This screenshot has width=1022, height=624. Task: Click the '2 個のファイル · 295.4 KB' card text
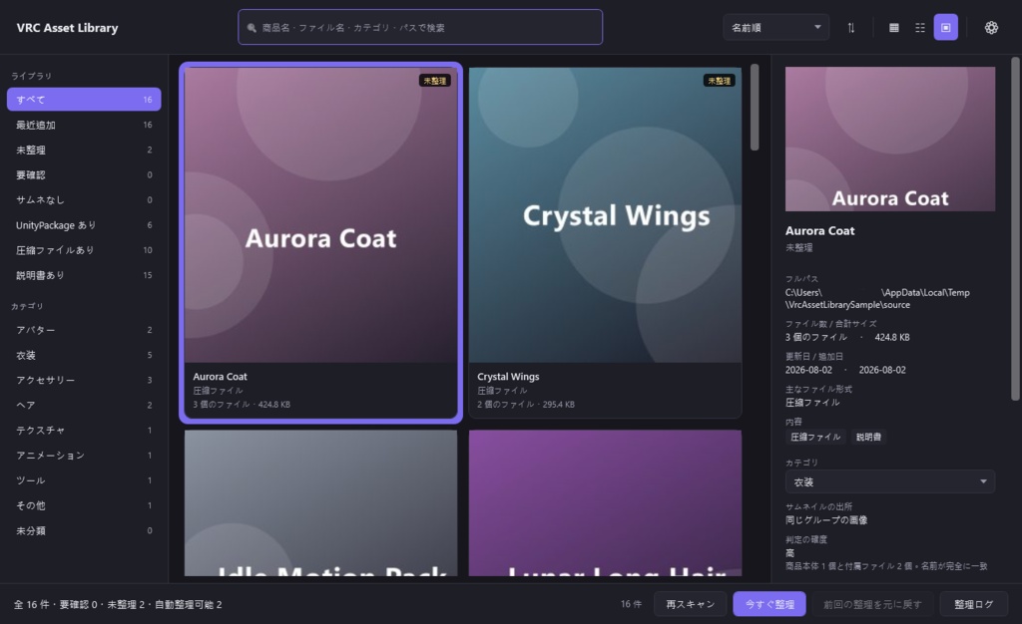[525, 405]
